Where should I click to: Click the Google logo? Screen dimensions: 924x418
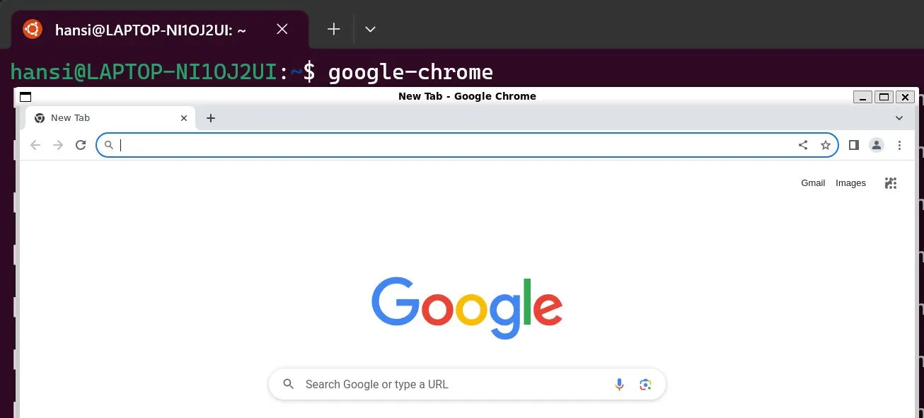(x=467, y=306)
